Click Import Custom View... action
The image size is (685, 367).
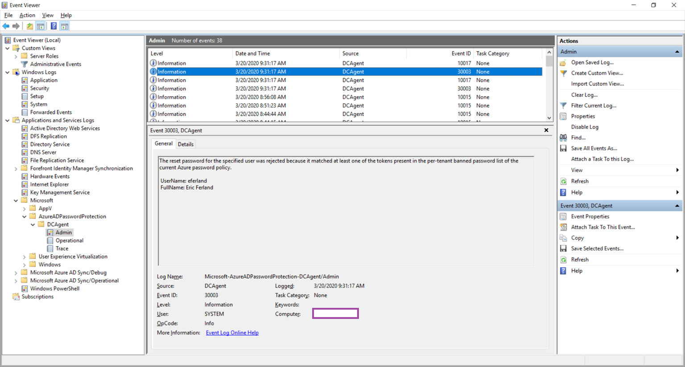pyautogui.click(x=597, y=84)
